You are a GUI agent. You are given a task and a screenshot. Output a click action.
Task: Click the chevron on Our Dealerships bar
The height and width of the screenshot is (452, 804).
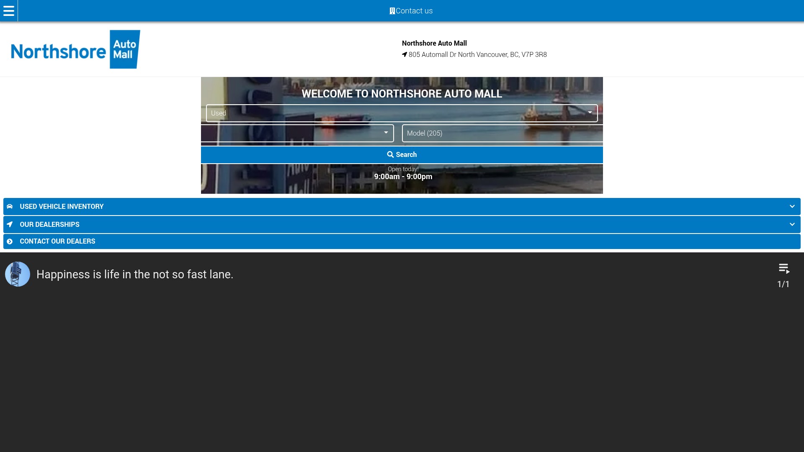click(x=792, y=224)
